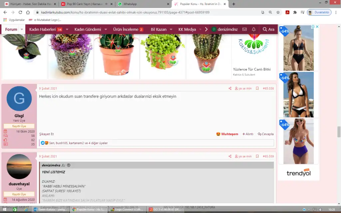Bookmark page with Chrome star icon

(278, 12)
